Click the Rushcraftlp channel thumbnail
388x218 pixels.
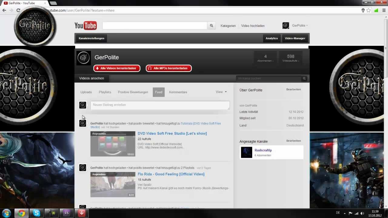[x=246, y=152]
